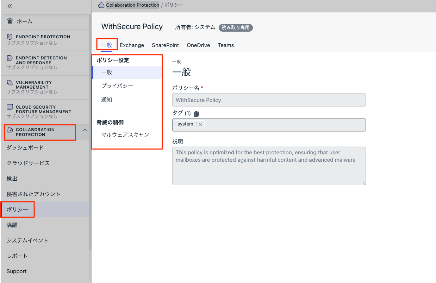
Task: Switch to the Exchange tab
Action: click(x=132, y=45)
